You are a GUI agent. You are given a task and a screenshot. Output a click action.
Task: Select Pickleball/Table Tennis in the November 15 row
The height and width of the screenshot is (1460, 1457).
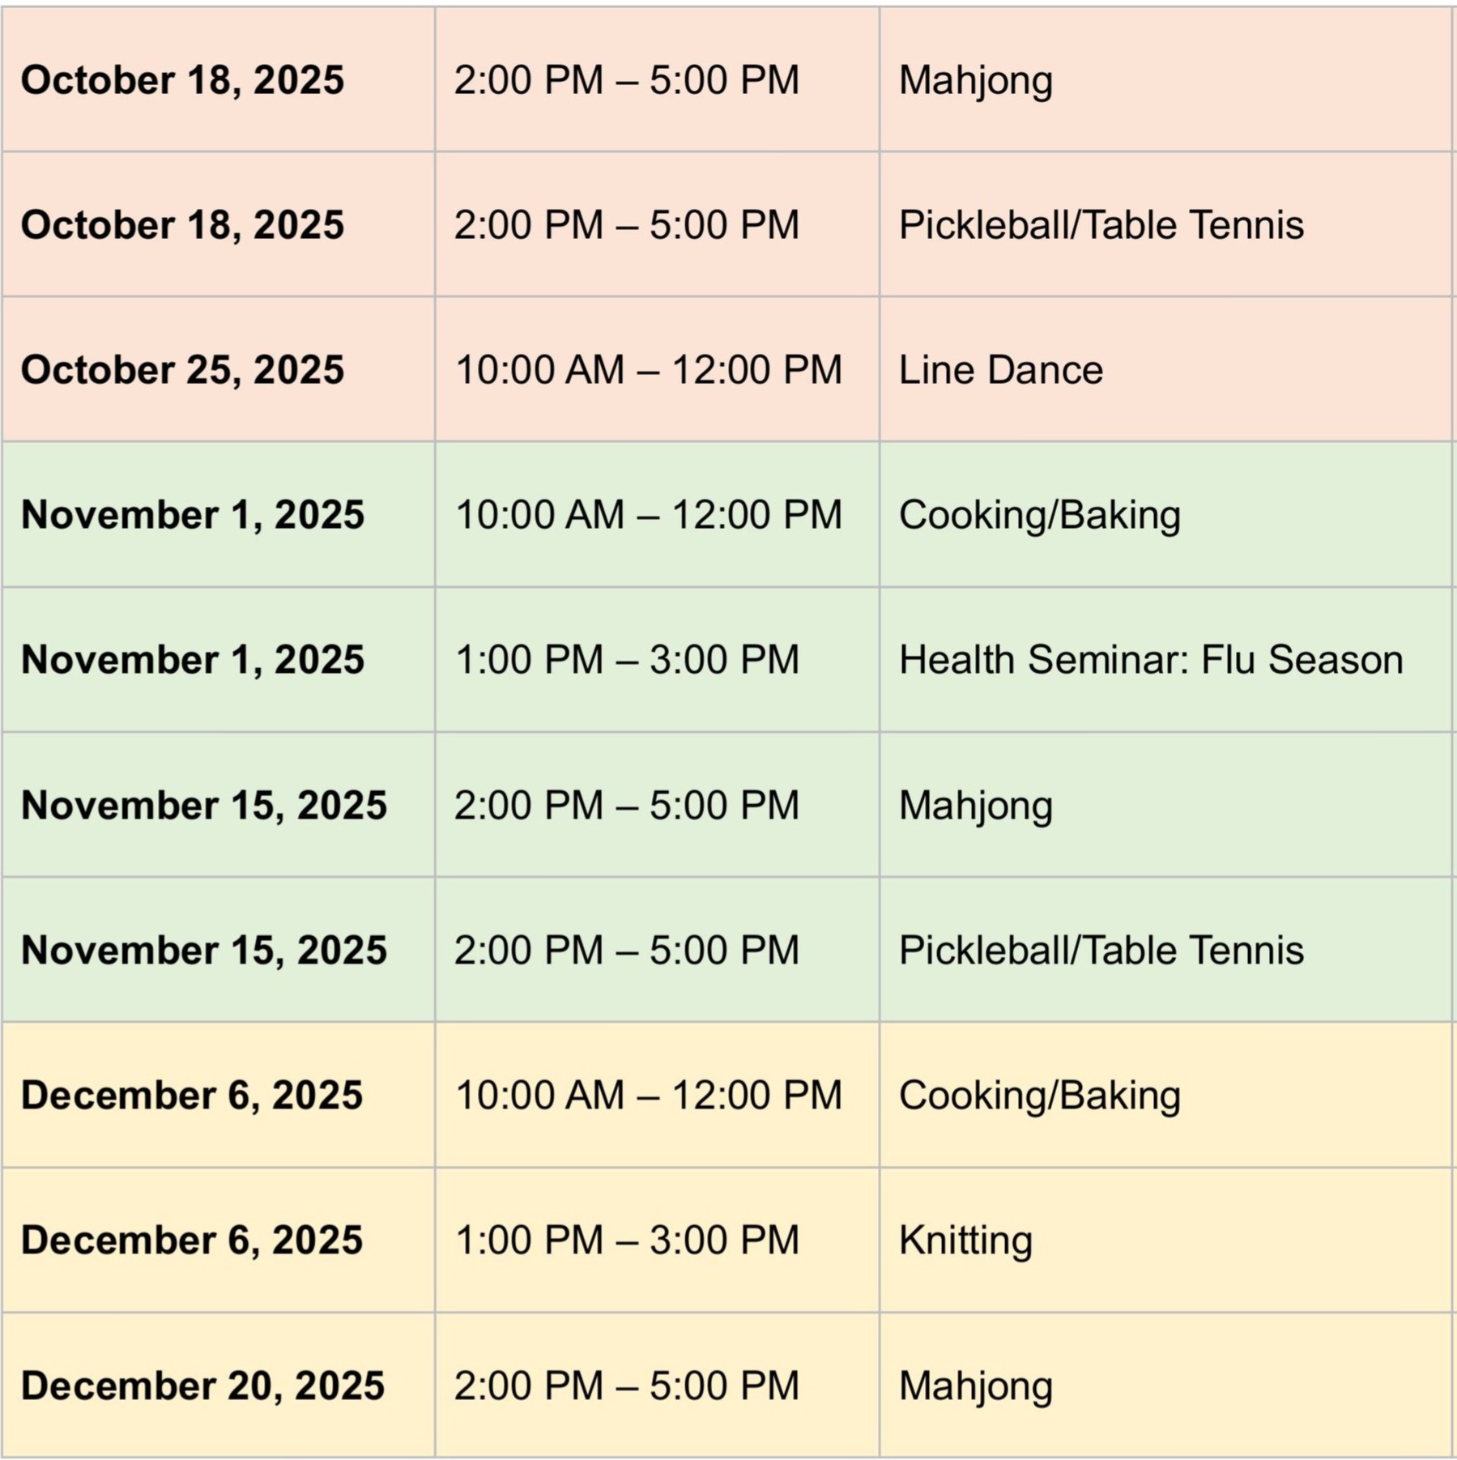coord(1101,950)
